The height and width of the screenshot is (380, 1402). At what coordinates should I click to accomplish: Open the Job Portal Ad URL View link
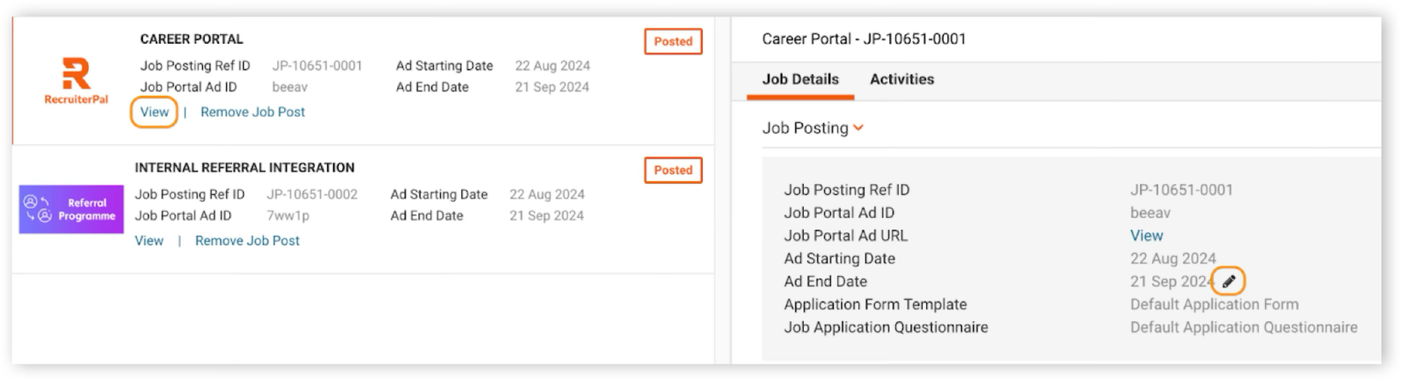[1146, 236]
